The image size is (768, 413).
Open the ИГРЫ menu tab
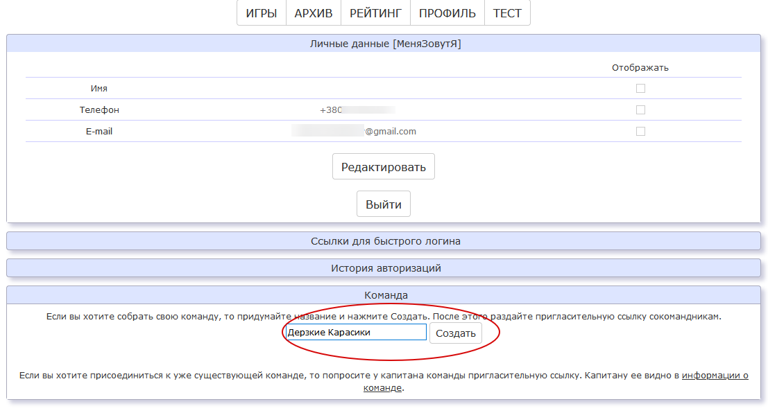262,13
